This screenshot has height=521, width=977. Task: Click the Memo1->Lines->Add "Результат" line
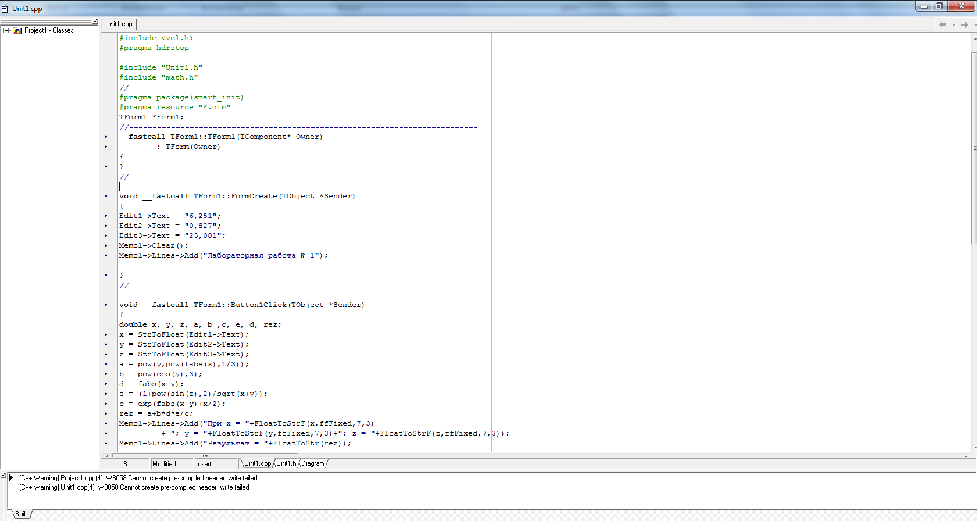pos(235,443)
